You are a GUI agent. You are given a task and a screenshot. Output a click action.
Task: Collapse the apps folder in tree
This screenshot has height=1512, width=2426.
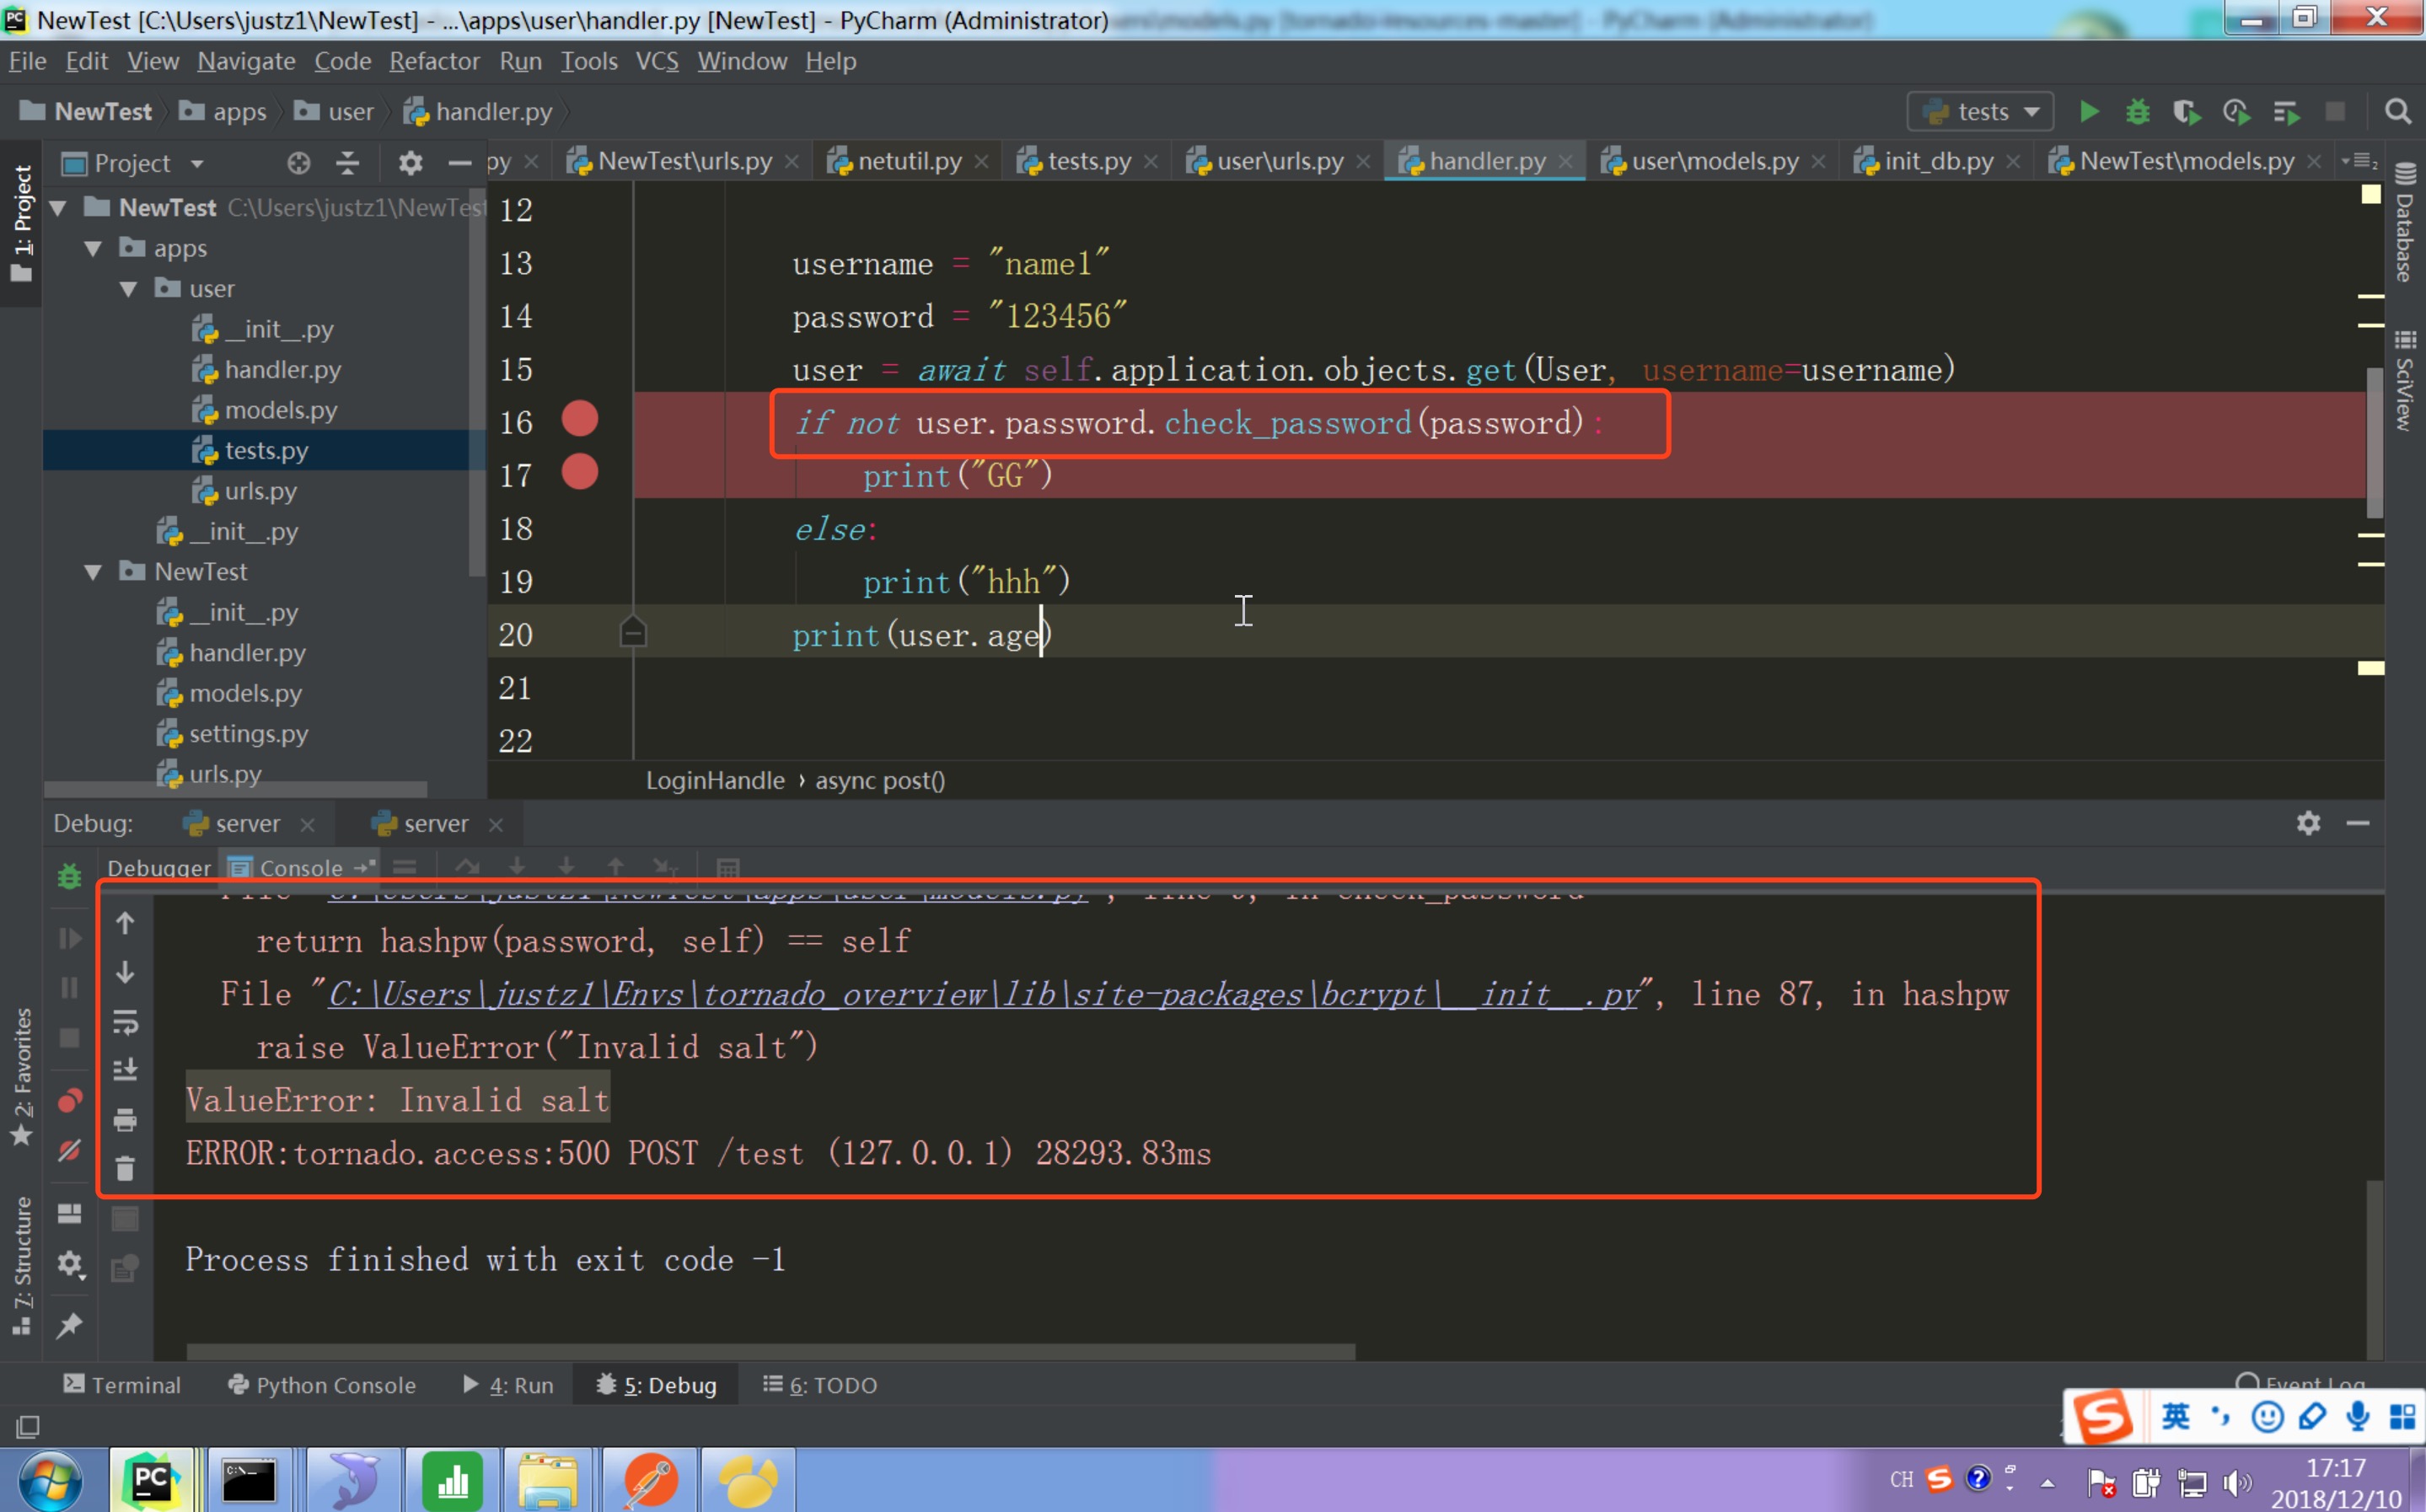click(x=93, y=248)
